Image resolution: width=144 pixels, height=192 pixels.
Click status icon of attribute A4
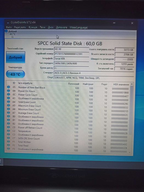pos(9,102)
